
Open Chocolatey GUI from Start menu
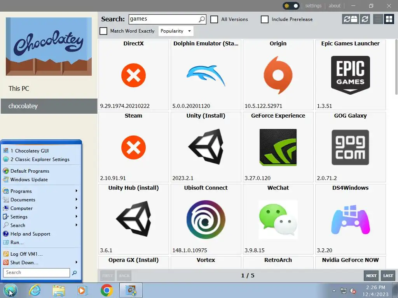pos(41,151)
